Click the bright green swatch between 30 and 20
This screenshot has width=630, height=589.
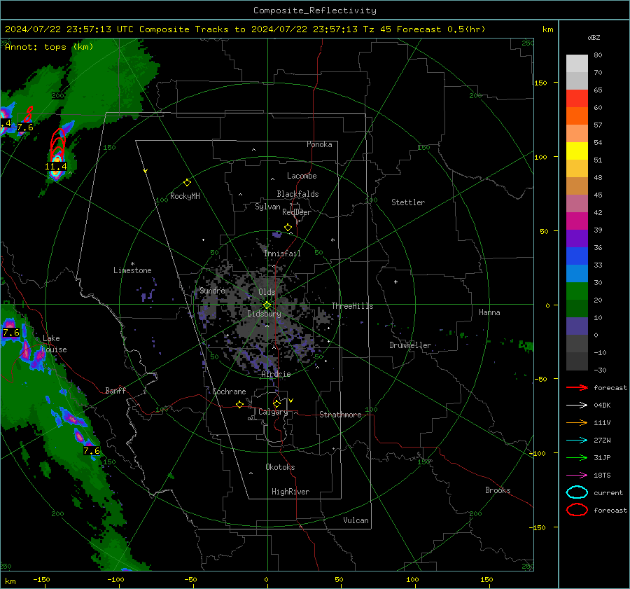tap(577, 291)
